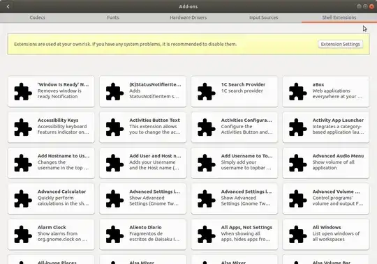The image size is (377, 264).
Task: Click puzzle icon of Accessibility Keys
Action: (x=23, y=127)
